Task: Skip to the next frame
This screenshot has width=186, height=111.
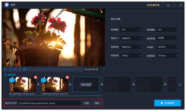Action: (20, 69)
